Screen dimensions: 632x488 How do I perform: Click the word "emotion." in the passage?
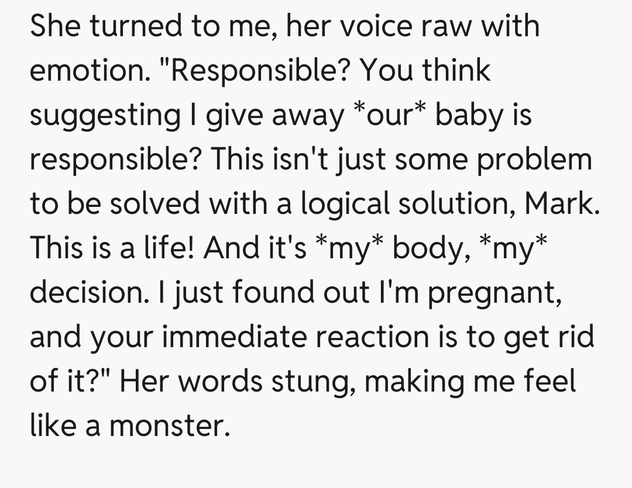point(88,71)
